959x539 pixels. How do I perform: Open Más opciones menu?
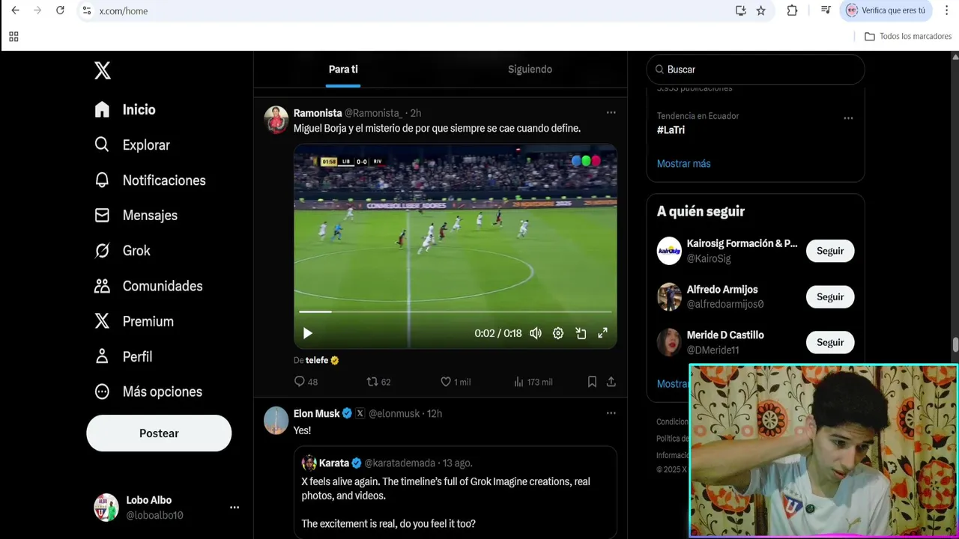coord(148,392)
